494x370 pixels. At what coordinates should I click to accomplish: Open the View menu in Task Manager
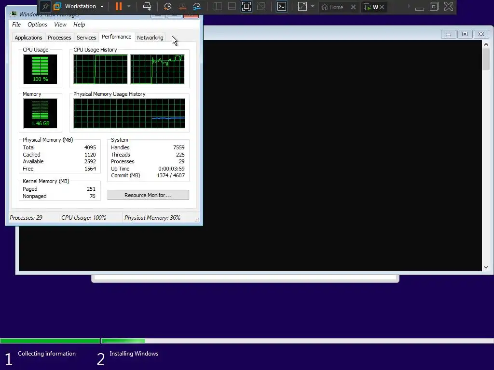click(60, 25)
